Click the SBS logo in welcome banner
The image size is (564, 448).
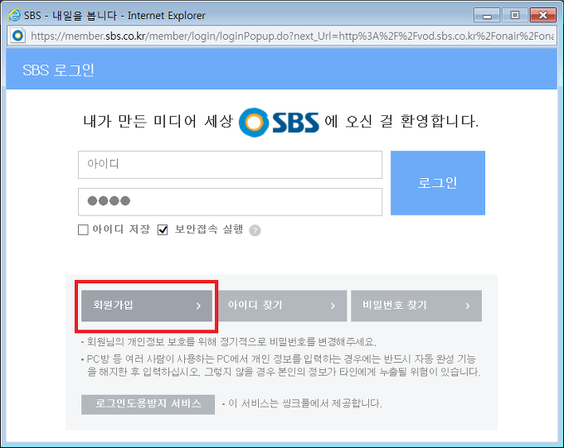click(279, 123)
